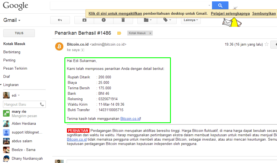Image resolution: width=277 pixels, height=163 pixels.
Task: Go back to inbox with arrow button
Action: pos(60,20)
